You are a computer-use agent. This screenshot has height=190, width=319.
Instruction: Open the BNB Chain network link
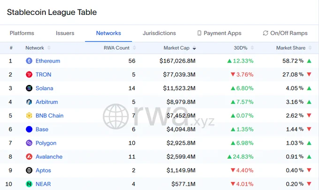coord(49,115)
